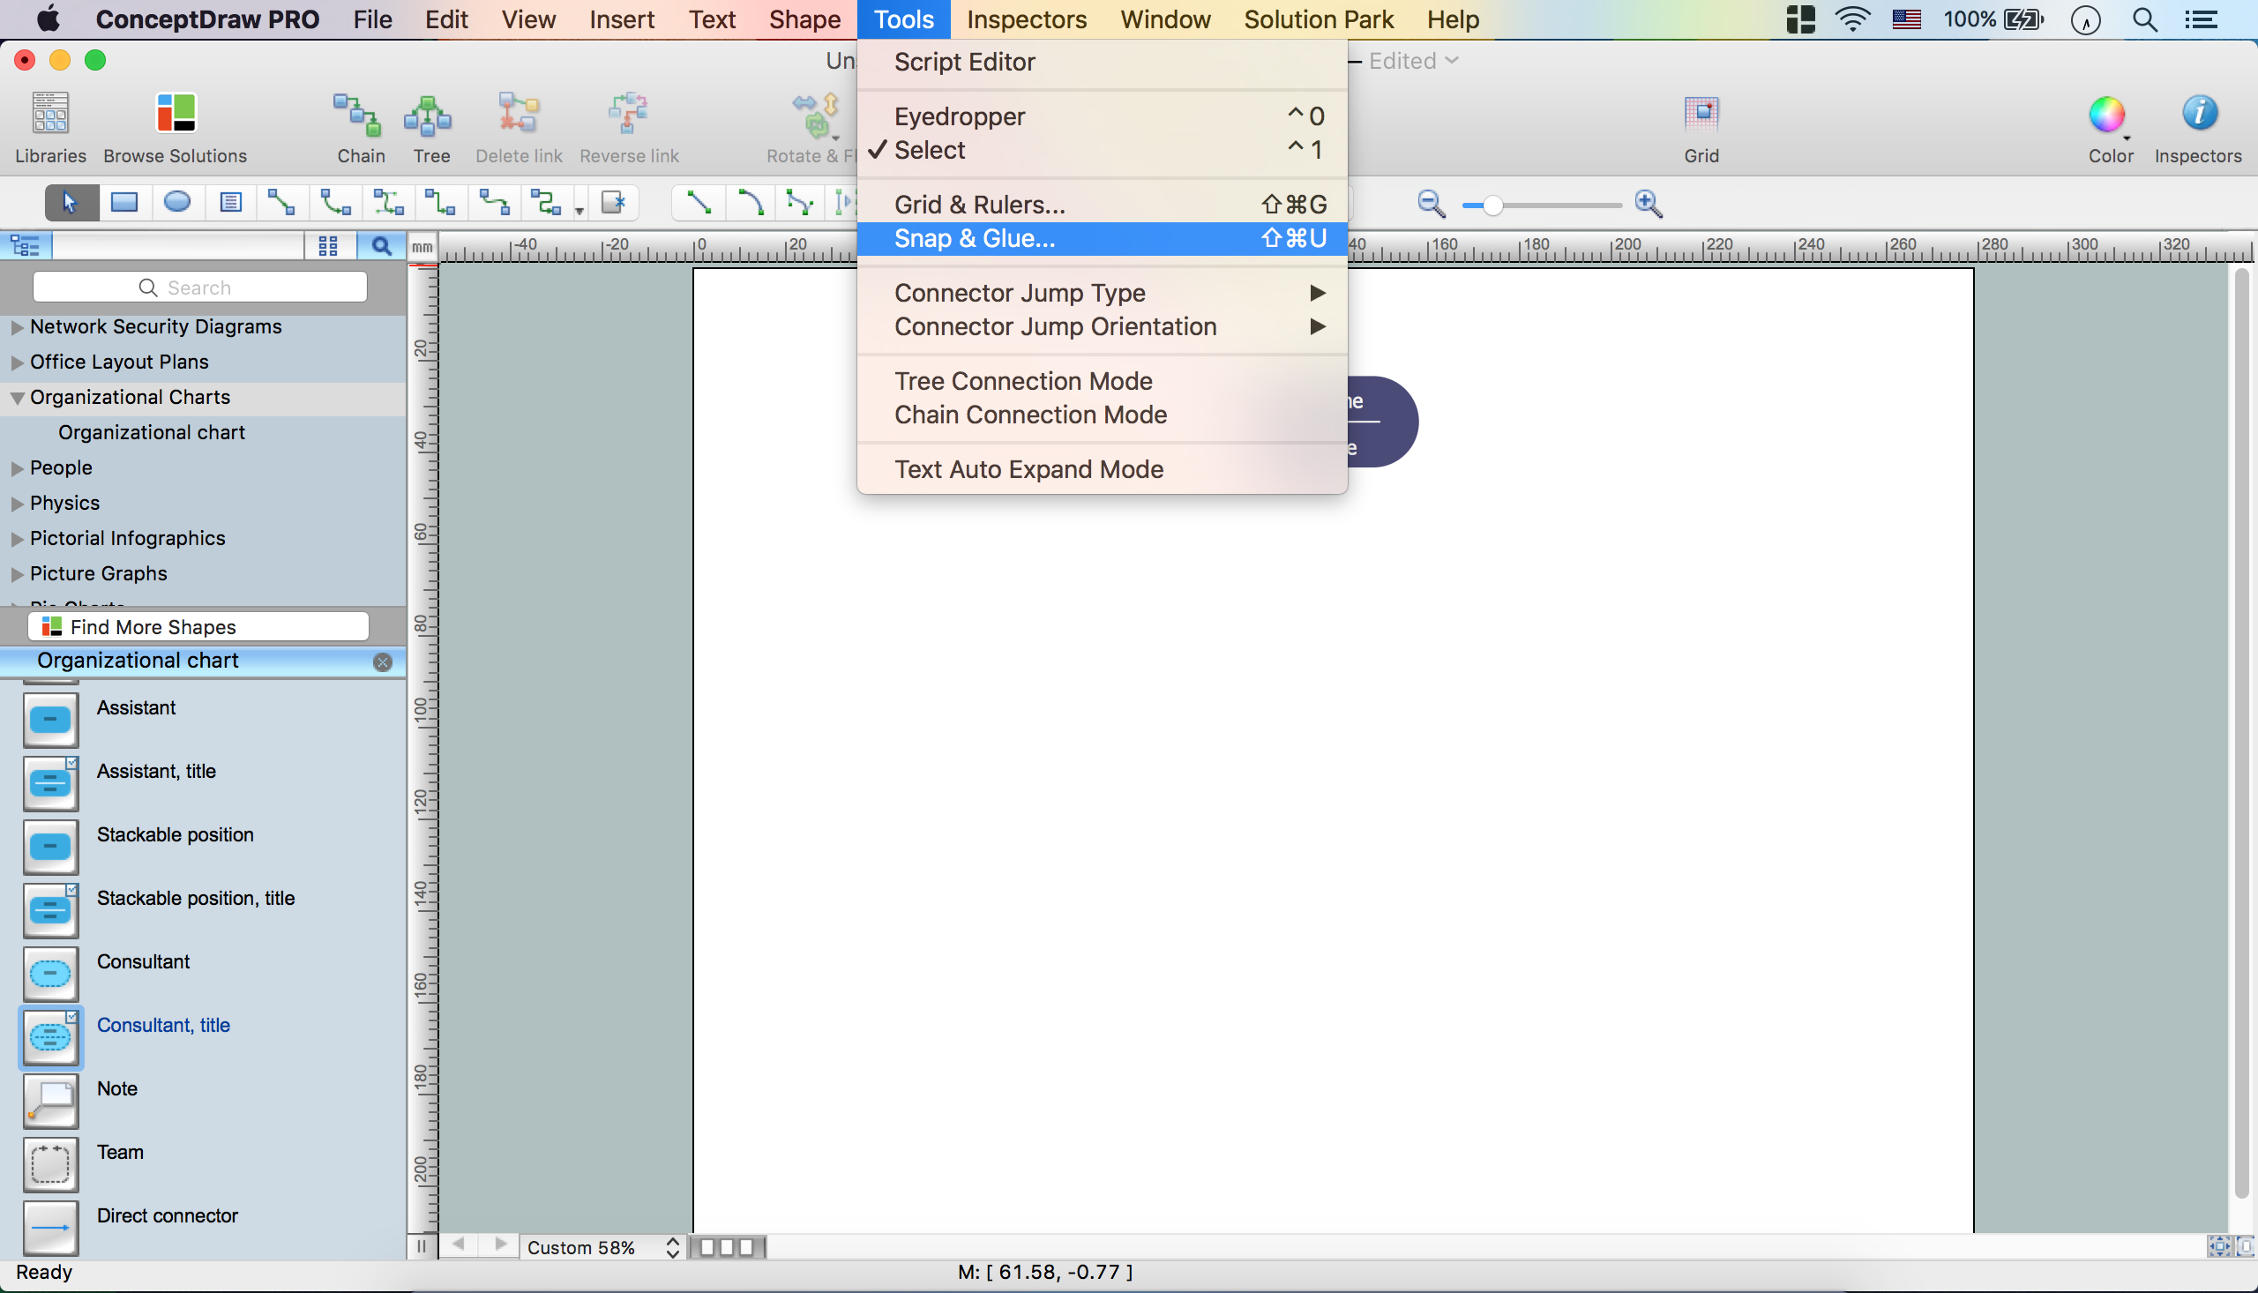Choose Snap & Glue from Tools menu

coord(974,238)
